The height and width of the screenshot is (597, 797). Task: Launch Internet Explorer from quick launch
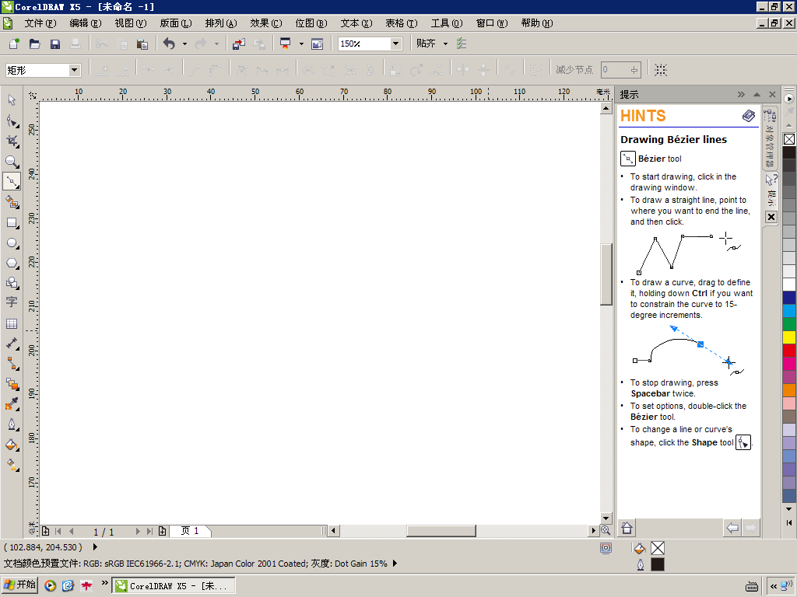[68, 586]
